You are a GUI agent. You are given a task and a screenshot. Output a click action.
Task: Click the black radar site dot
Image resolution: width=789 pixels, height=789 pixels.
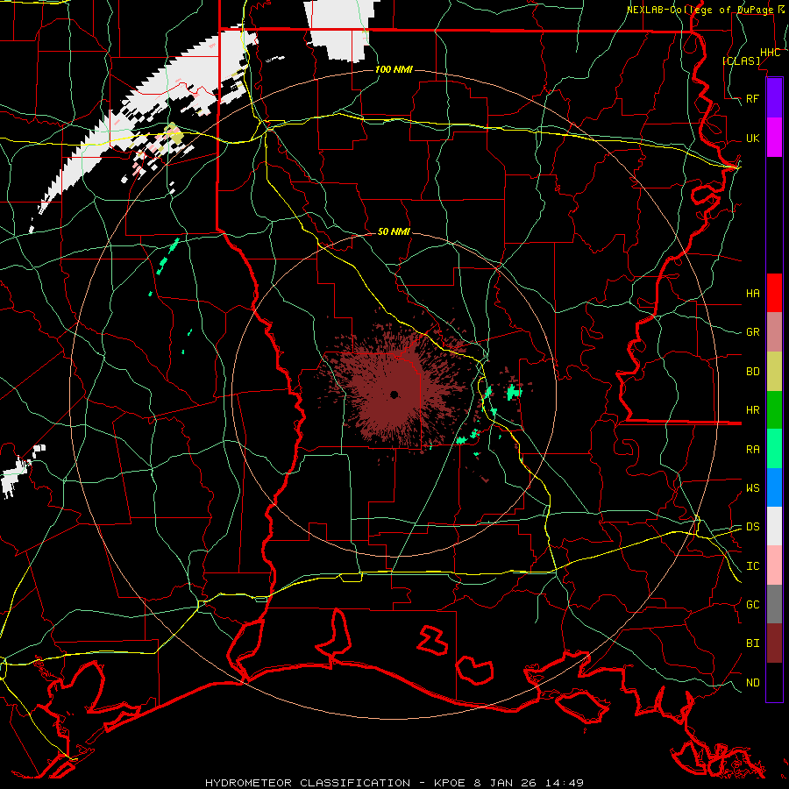[394, 394]
